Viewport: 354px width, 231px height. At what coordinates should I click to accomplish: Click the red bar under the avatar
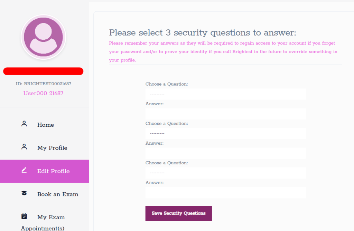[43, 71]
